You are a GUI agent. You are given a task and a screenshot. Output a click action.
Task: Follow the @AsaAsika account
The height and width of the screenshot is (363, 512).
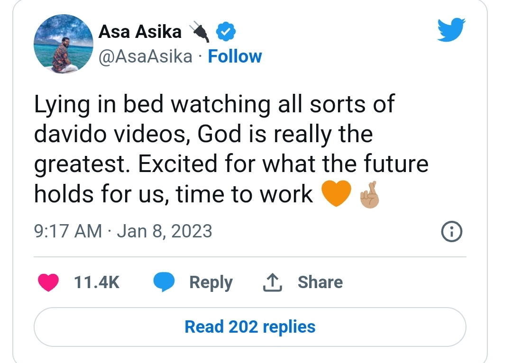[235, 56]
